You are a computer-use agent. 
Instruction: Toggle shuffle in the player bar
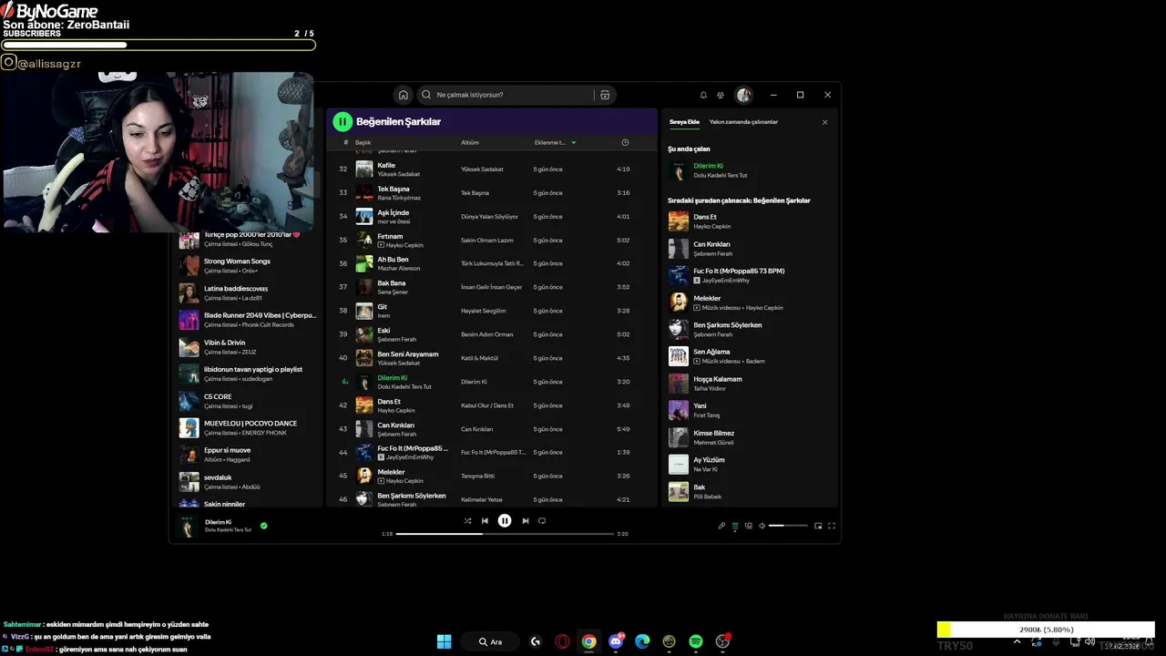coord(467,521)
